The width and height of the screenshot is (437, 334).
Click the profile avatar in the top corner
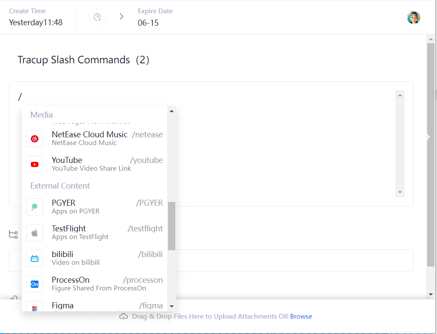(x=413, y=17)
